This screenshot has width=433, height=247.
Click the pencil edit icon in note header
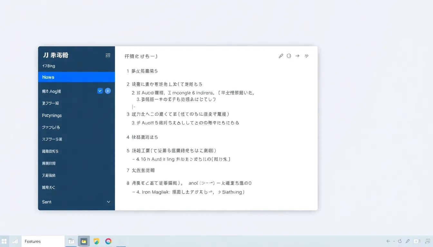281,56
